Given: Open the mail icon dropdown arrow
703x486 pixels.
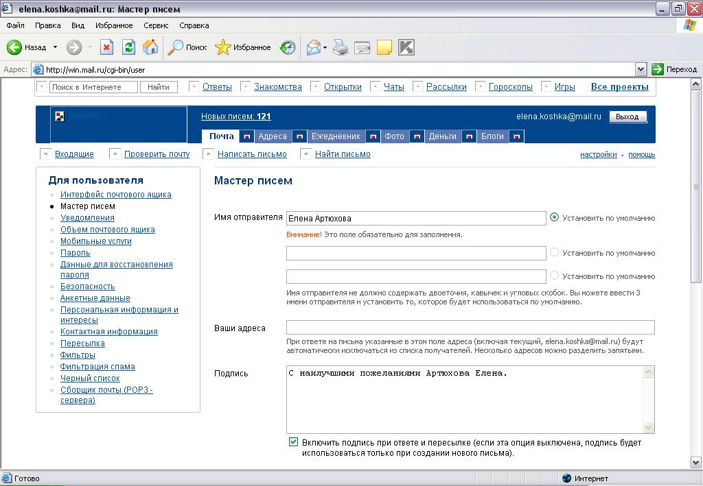Looking at the screenshot, I should 325,47.
